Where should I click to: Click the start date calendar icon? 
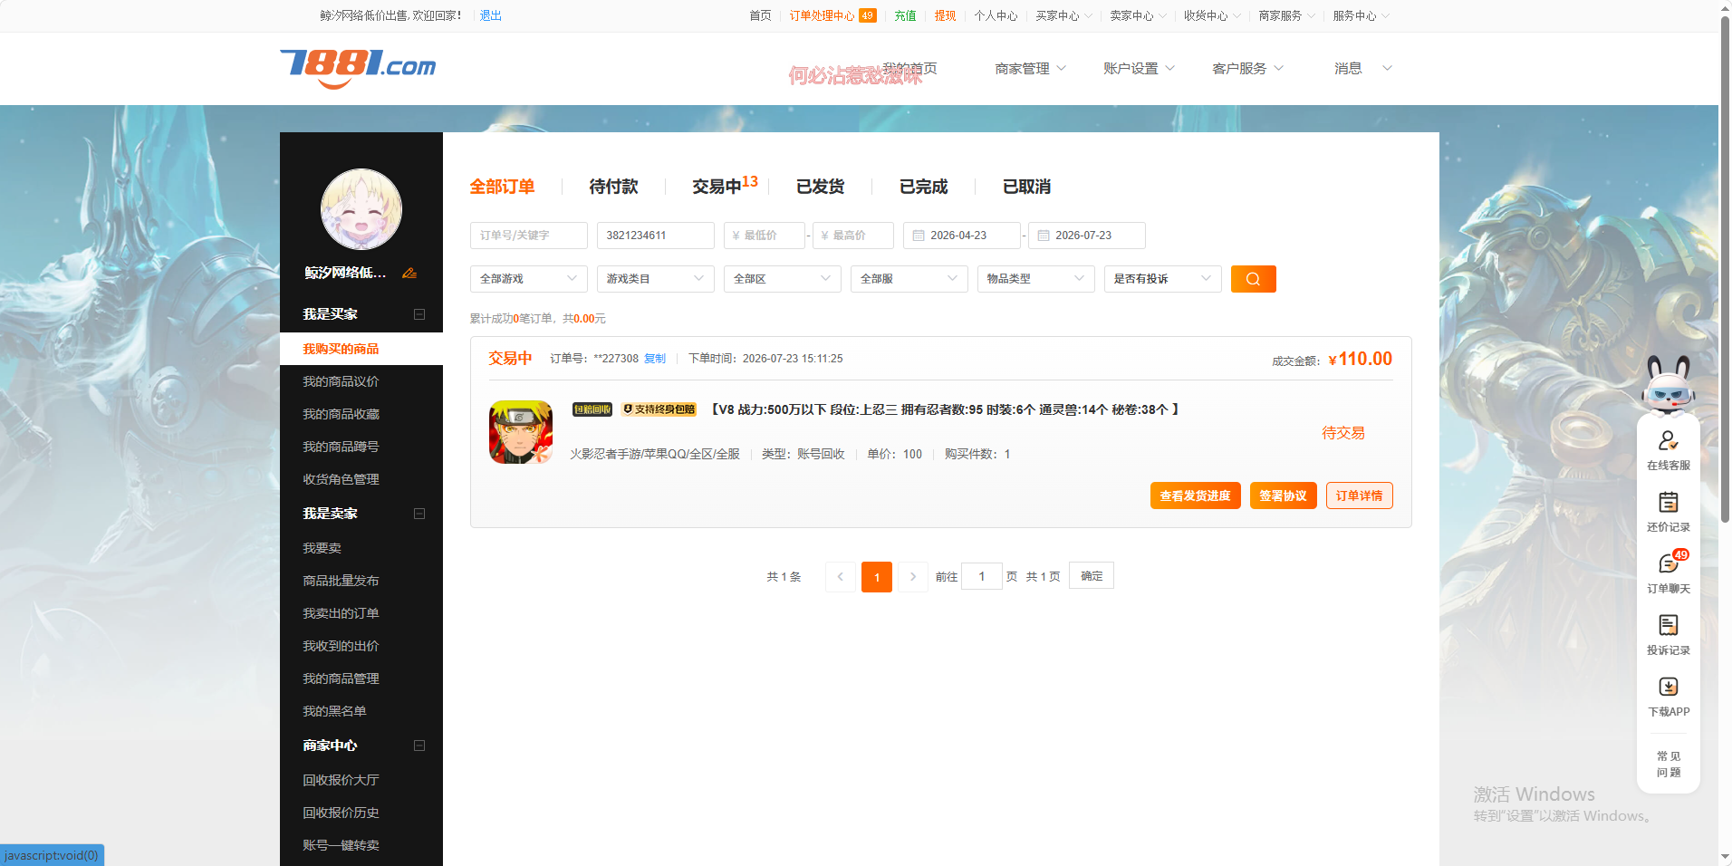[x=919, y=236]
